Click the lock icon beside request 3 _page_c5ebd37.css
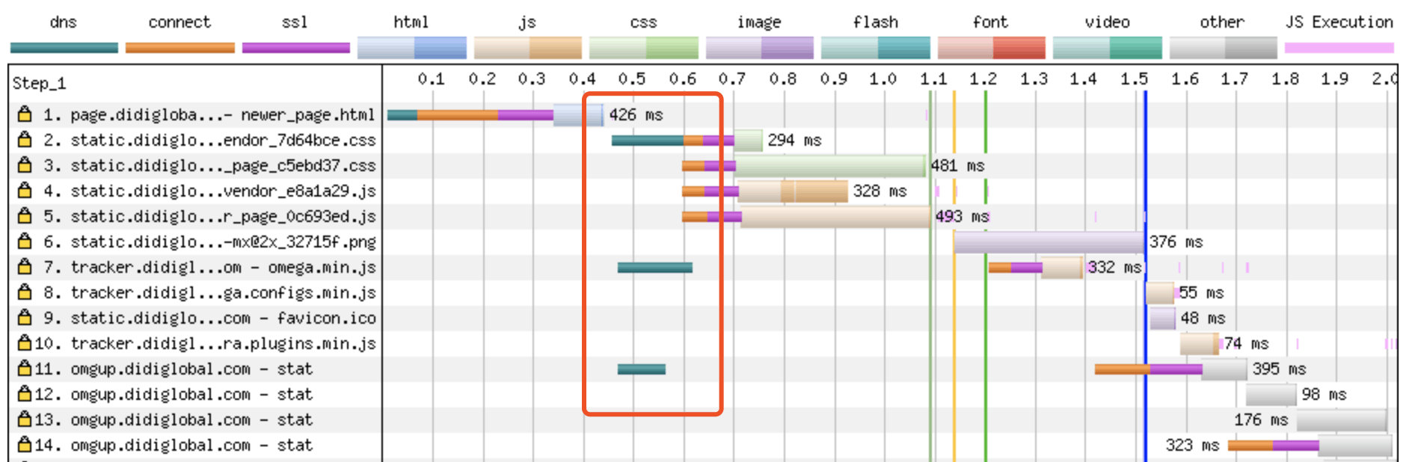1421x462 pixels. (x=25, y=165)
